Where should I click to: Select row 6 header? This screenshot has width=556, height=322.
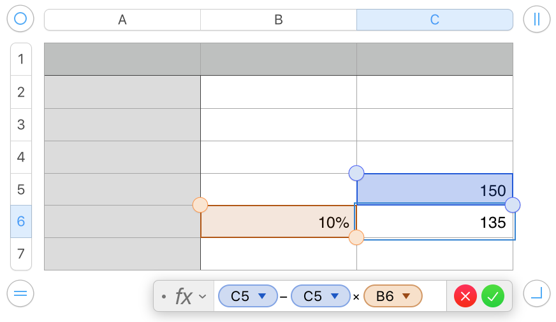click(21, 221)
